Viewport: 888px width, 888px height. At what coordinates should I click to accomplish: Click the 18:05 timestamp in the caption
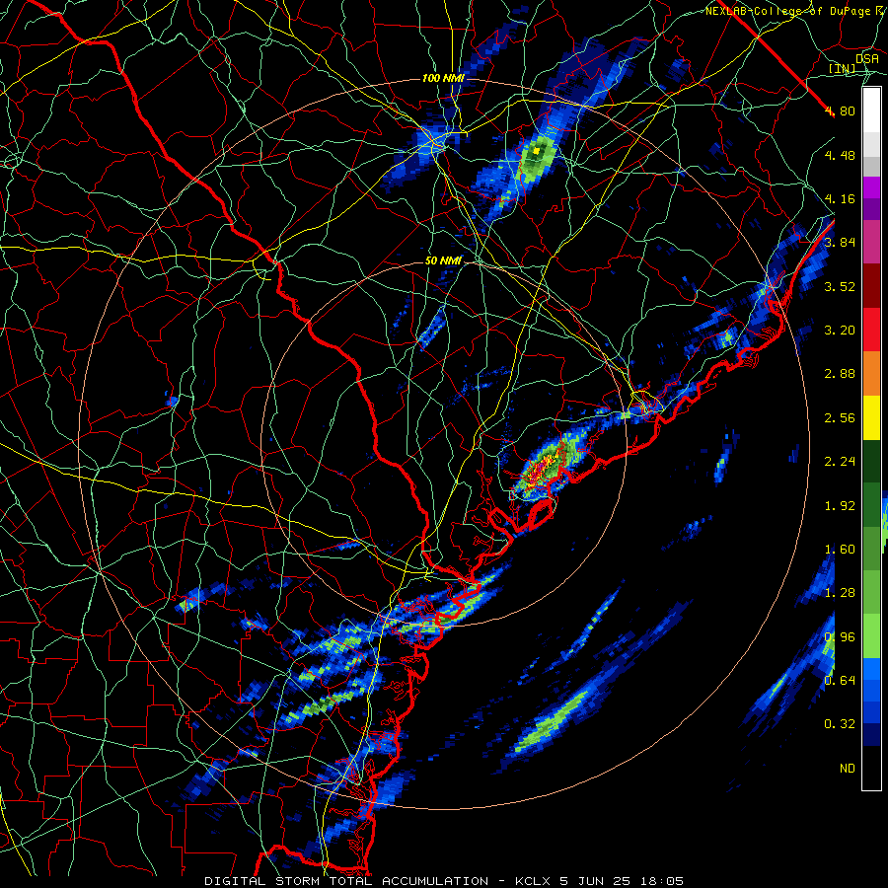(662, 881)
